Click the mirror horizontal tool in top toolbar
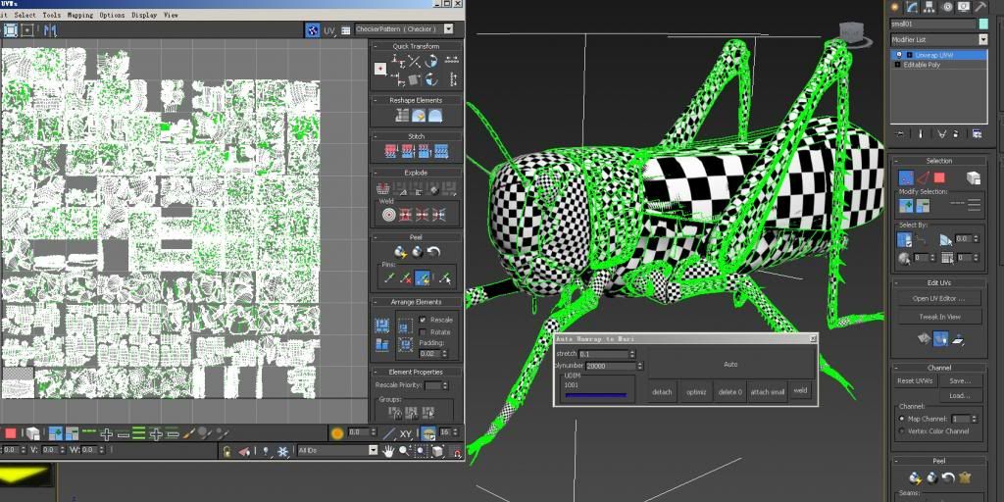Screen dimensions: 1004x502 (49, 30)
